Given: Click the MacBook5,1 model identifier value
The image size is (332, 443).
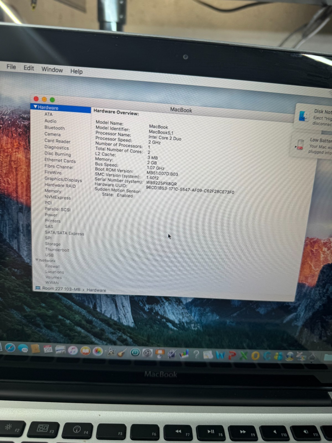Looking at the screenshot, I should coord(161,132).
